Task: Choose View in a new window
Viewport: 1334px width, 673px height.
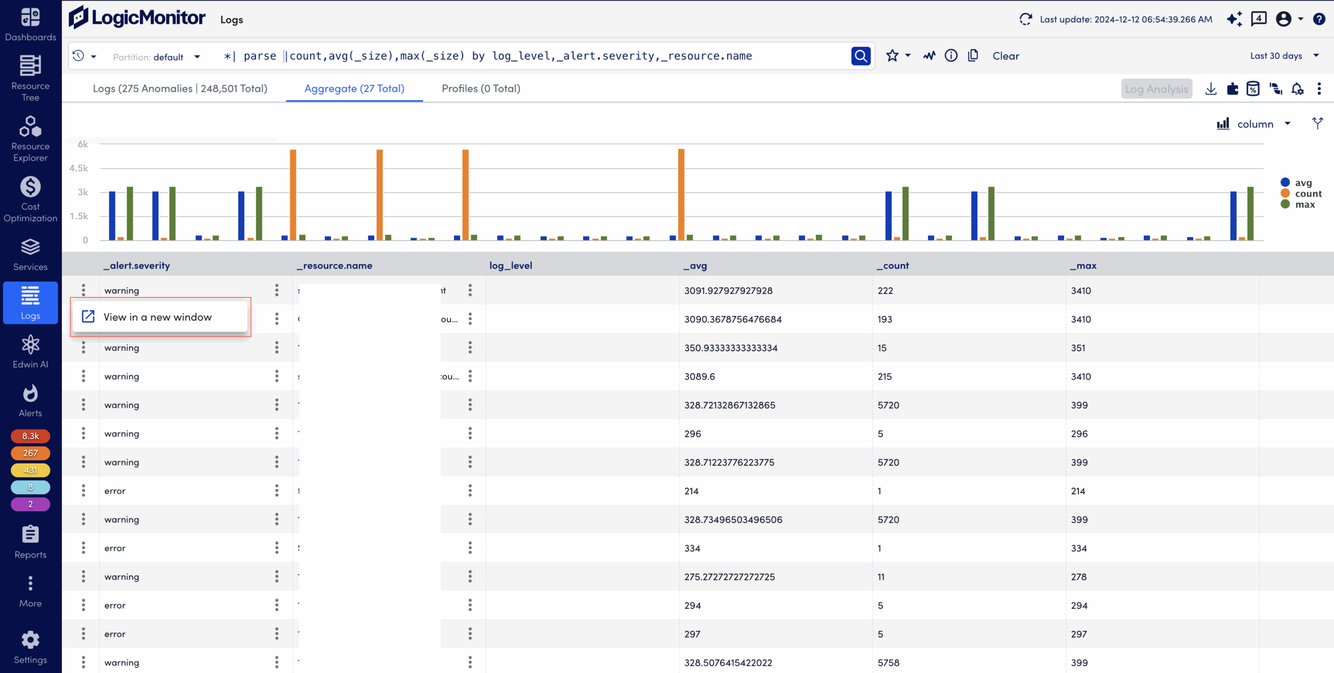Action: point(160,317)
